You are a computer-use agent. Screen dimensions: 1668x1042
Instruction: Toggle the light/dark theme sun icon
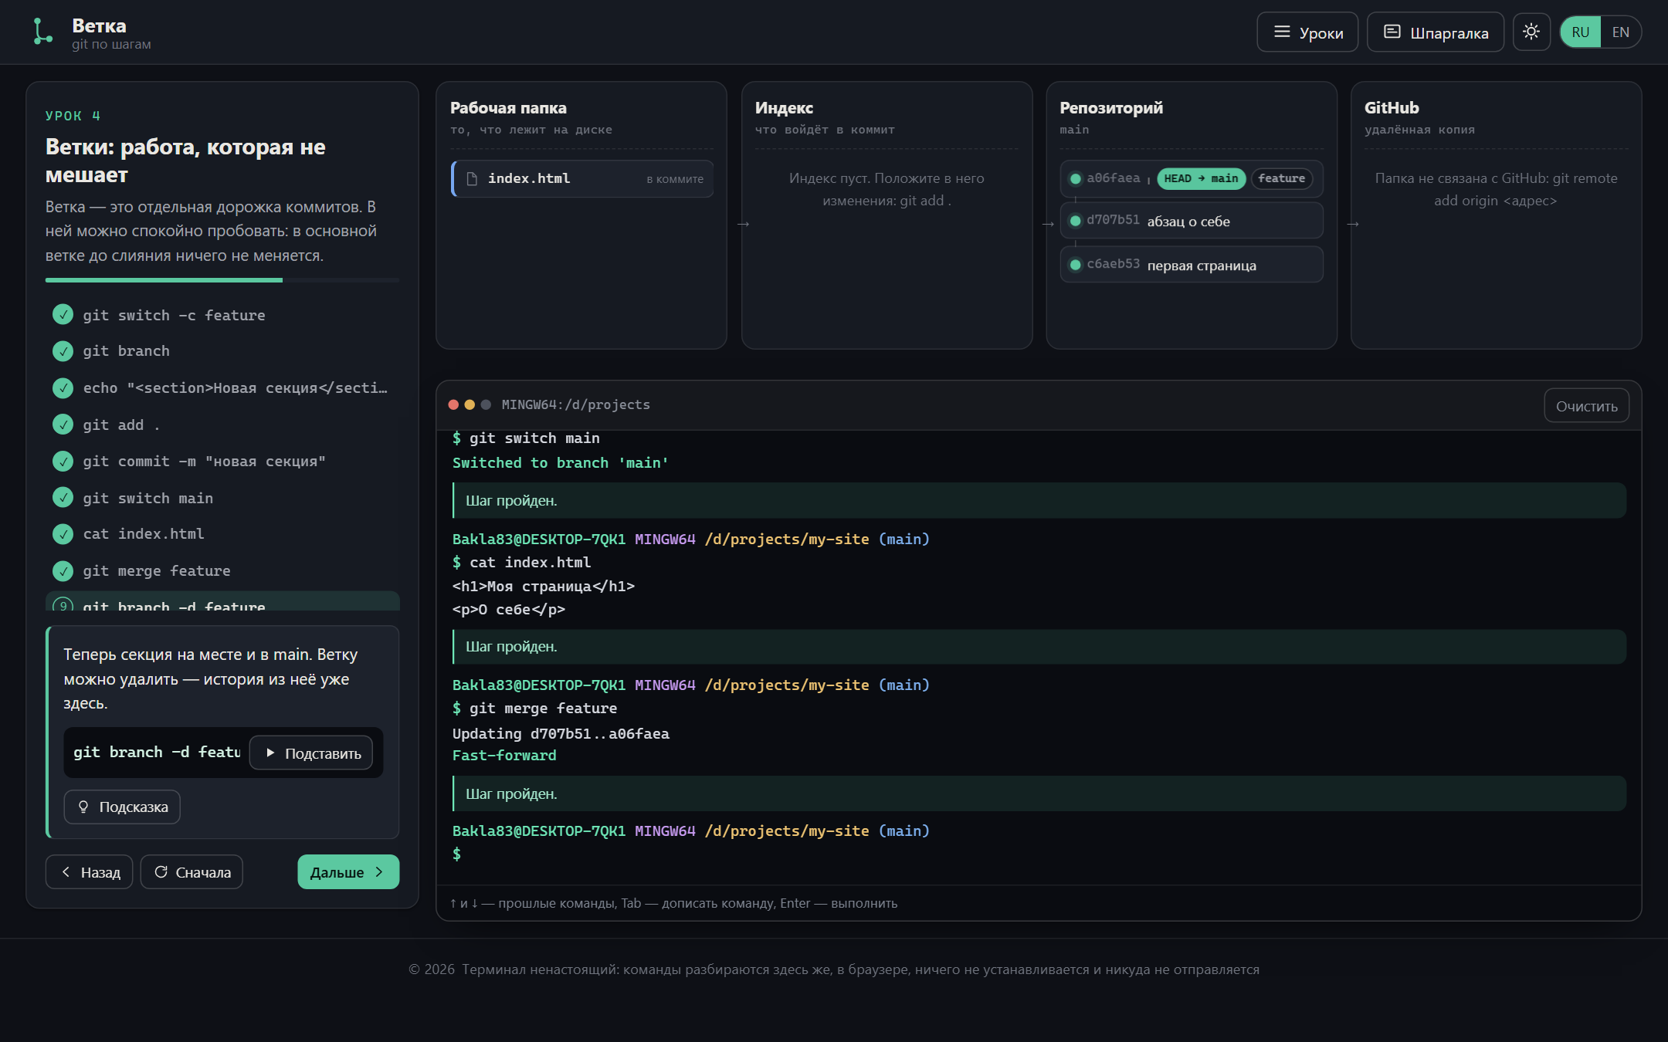[x=1531, y=32]
